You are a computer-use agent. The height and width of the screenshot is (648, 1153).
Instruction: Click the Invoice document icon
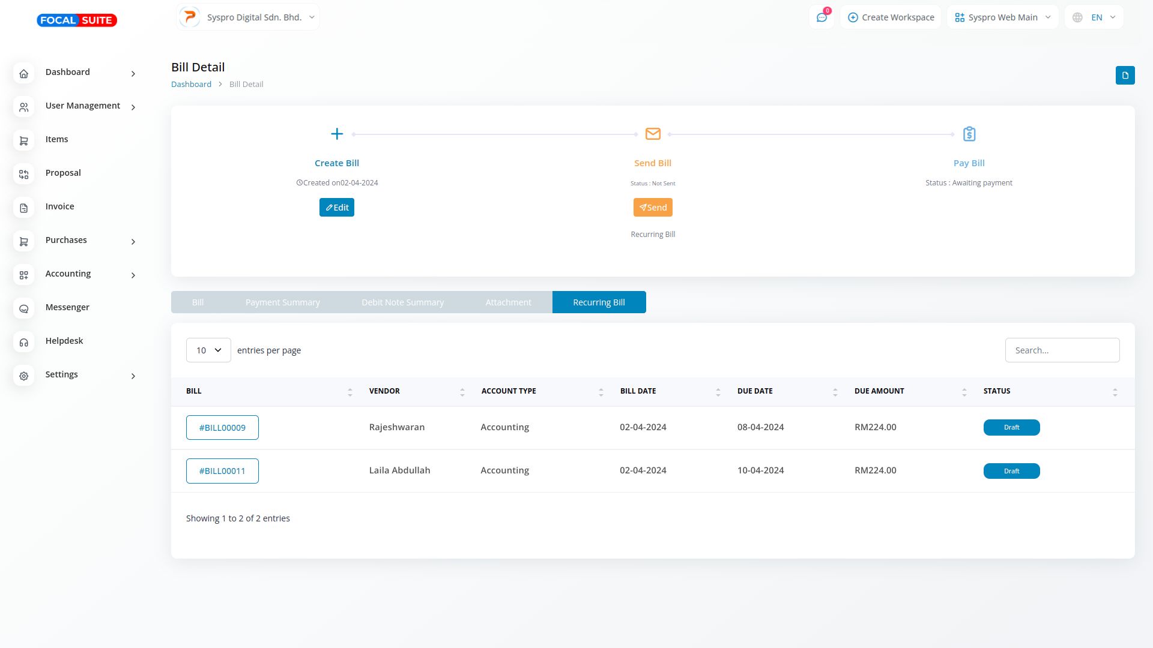pyautogui.click(x=24, y=208)
